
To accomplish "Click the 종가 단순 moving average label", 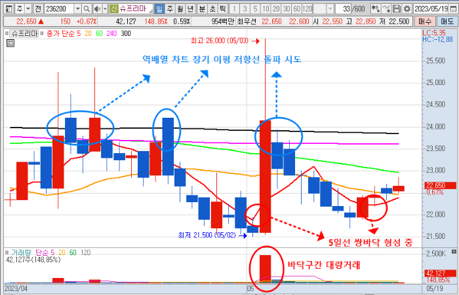I will (x=60, y=33).
